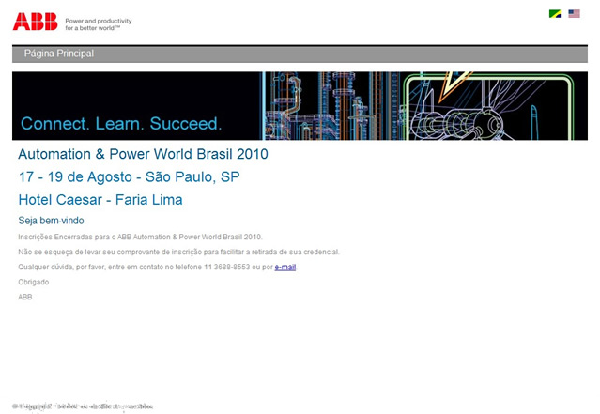Click the 17 - 19 de Agosto date heading
Viewport: 600px width, 414px height.
tap(129, 176)
